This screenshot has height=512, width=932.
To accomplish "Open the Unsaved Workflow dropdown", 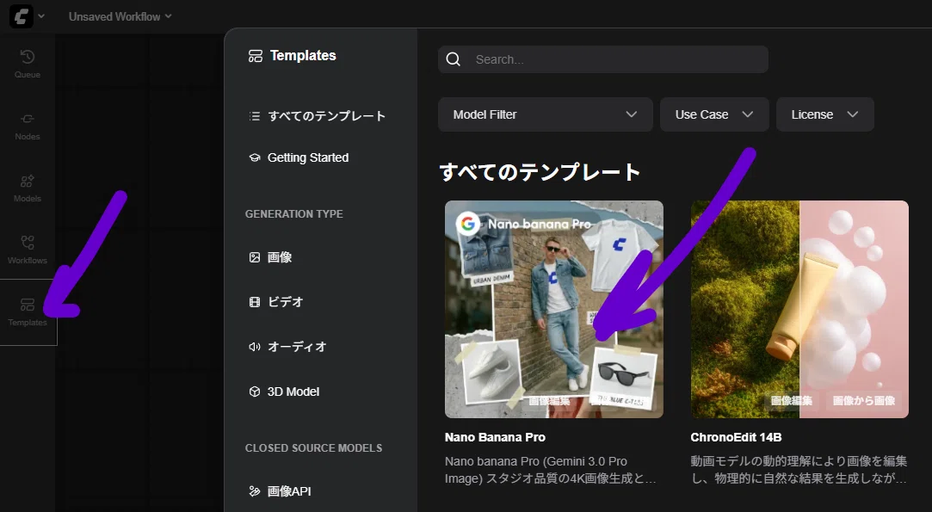I will coord(120,16).
